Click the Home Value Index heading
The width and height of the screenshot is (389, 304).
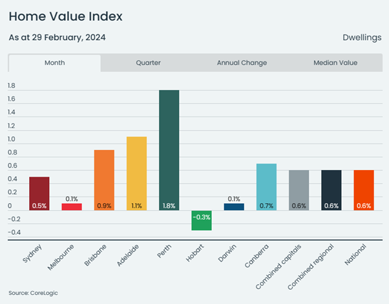pyautogui.click(x=65, y=16)
